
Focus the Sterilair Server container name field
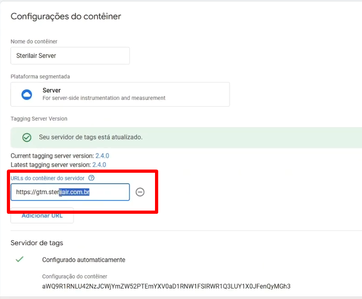point(70,56)
